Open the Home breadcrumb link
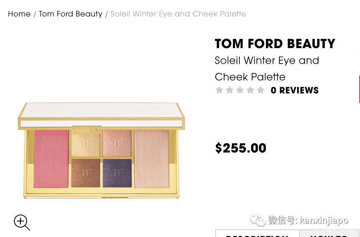The width and height of the screenshot is (360, 237). (x=19, y=14)
